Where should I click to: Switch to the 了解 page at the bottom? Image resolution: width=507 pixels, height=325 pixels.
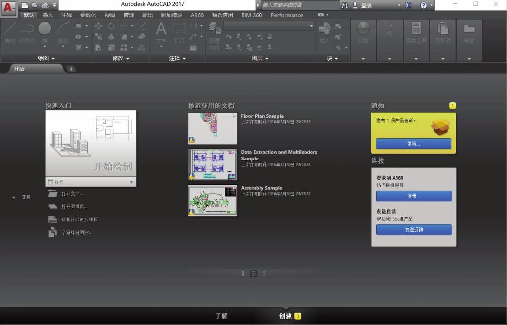pos(221,316)
